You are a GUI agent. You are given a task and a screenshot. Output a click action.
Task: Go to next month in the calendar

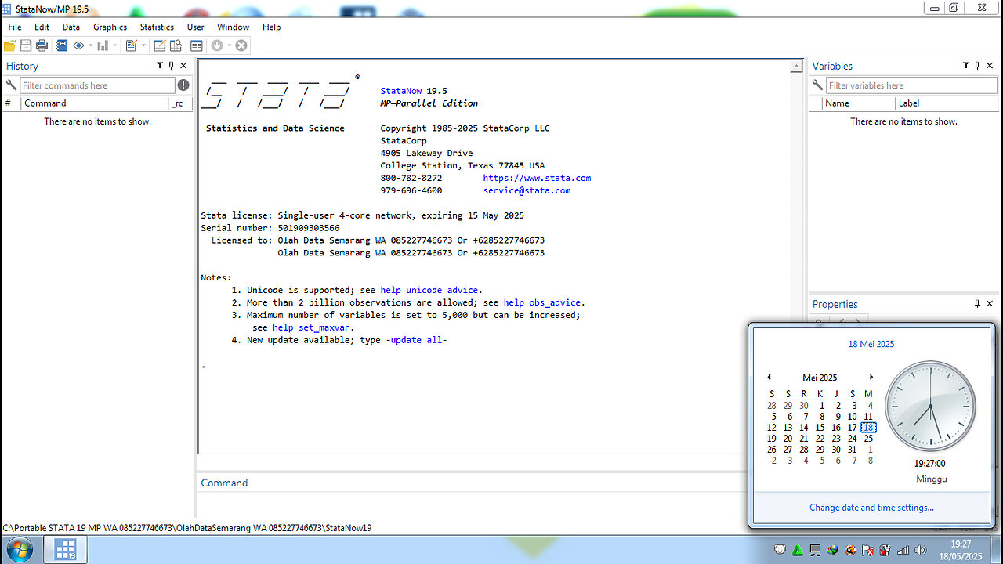point(871,378)
